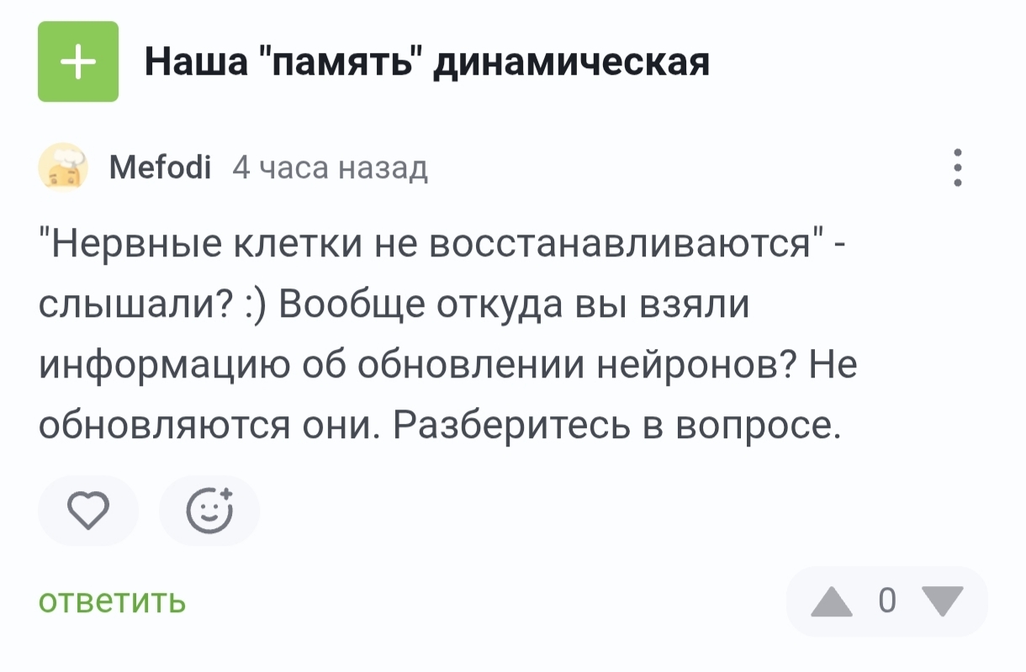Like the comment with the heart icon

pyautogui.click(x=88, y=511)
